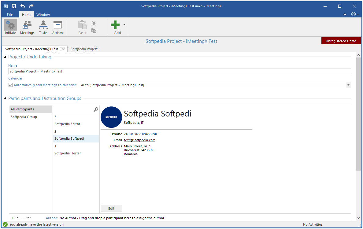363x229 pixels.
Task: Collapse the ribbon with the chevron
Action: 345,14
